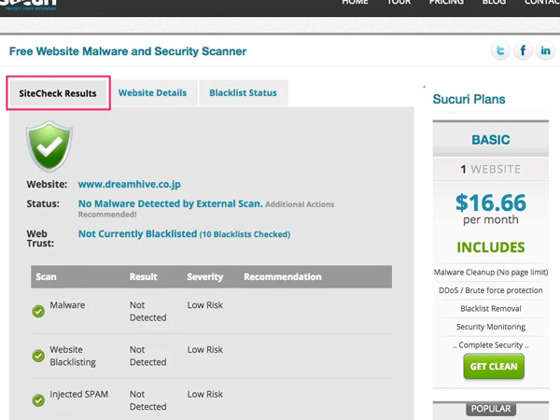
Task: Click the Not Currently Blacklisted link
Action: 137,234
